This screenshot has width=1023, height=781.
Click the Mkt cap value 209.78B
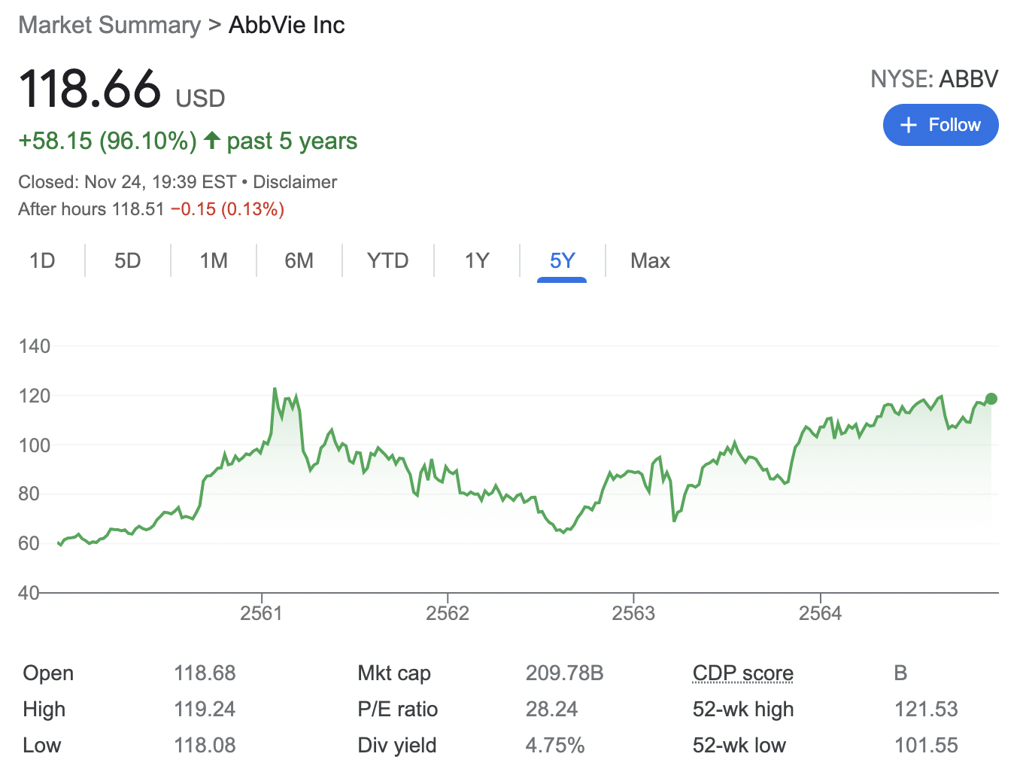[x=564, y=673]
